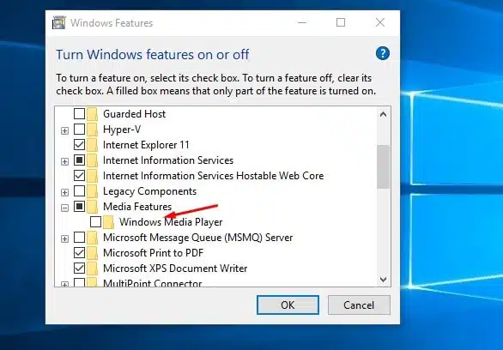Select the Microsoft XPS Document Writer label
The image size is (503, 350).
point(175,269)
